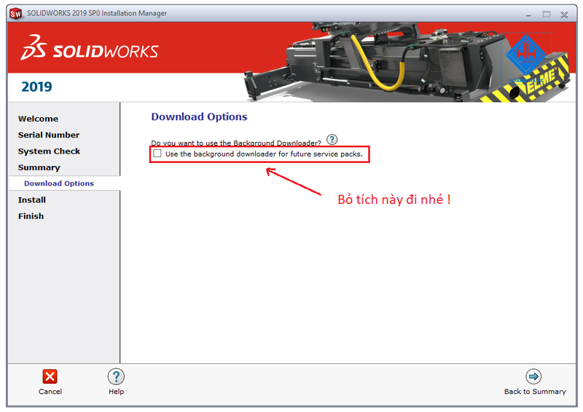Select the Install step
Viewport: 583px width, 412px height.
(x=32, y=200)
